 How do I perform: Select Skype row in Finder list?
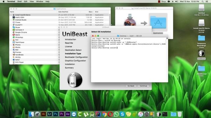[34, 27]
